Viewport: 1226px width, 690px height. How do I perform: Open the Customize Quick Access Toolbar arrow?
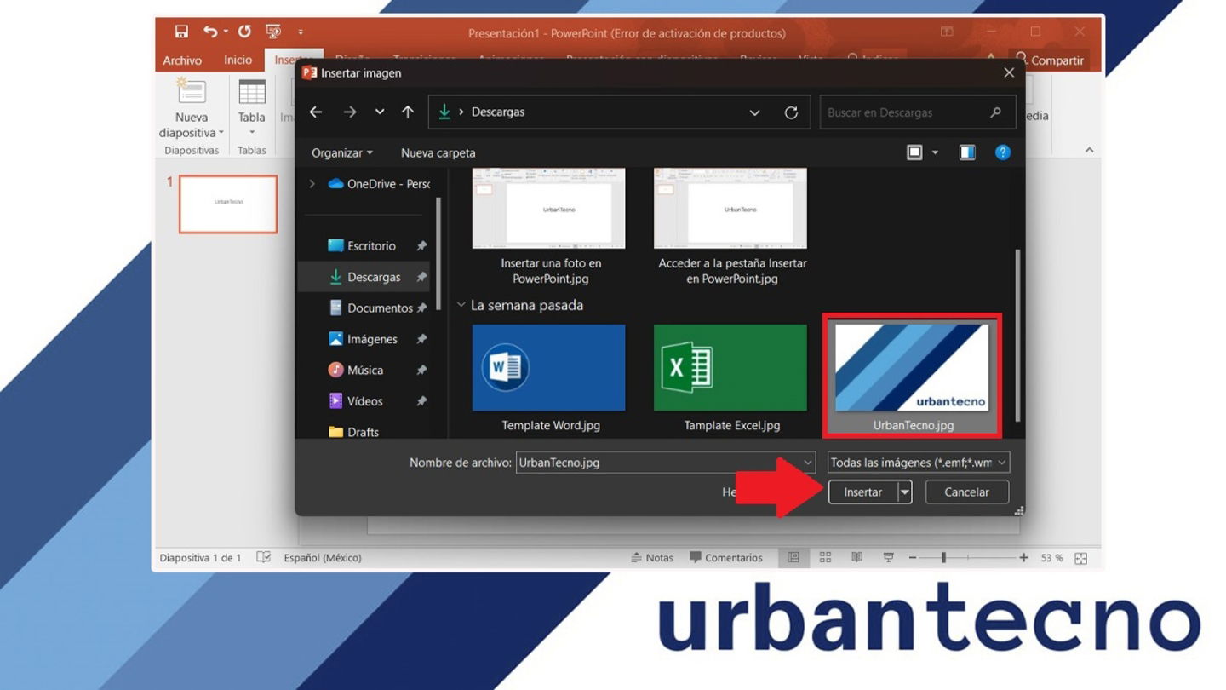tap(301, 32)
